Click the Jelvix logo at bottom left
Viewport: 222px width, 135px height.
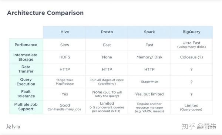click(x=13, y=126)
